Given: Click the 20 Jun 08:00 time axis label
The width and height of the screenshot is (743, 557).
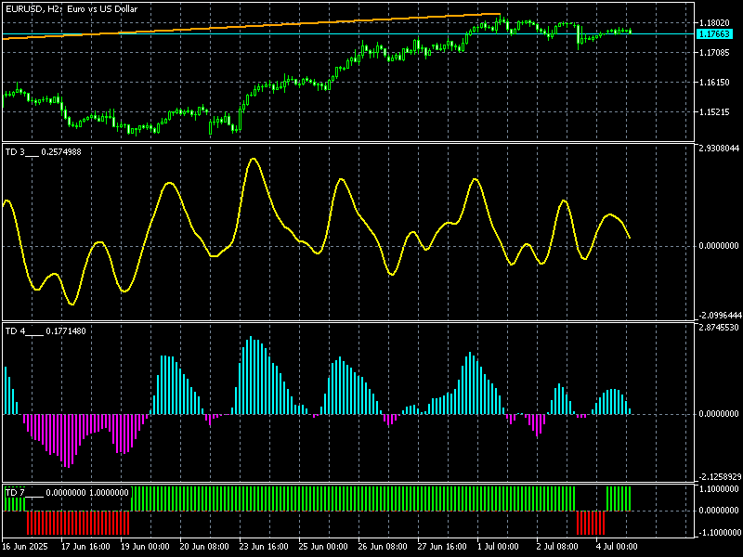Looking at the screenshot, I should pyautogui.click(x=204, y=546).
